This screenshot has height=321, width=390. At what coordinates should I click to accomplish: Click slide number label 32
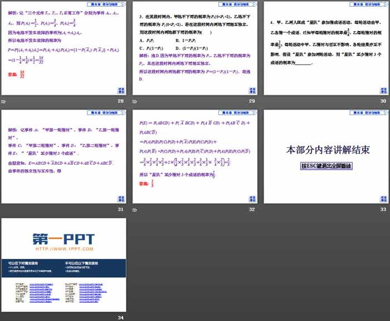coord(252,209)
